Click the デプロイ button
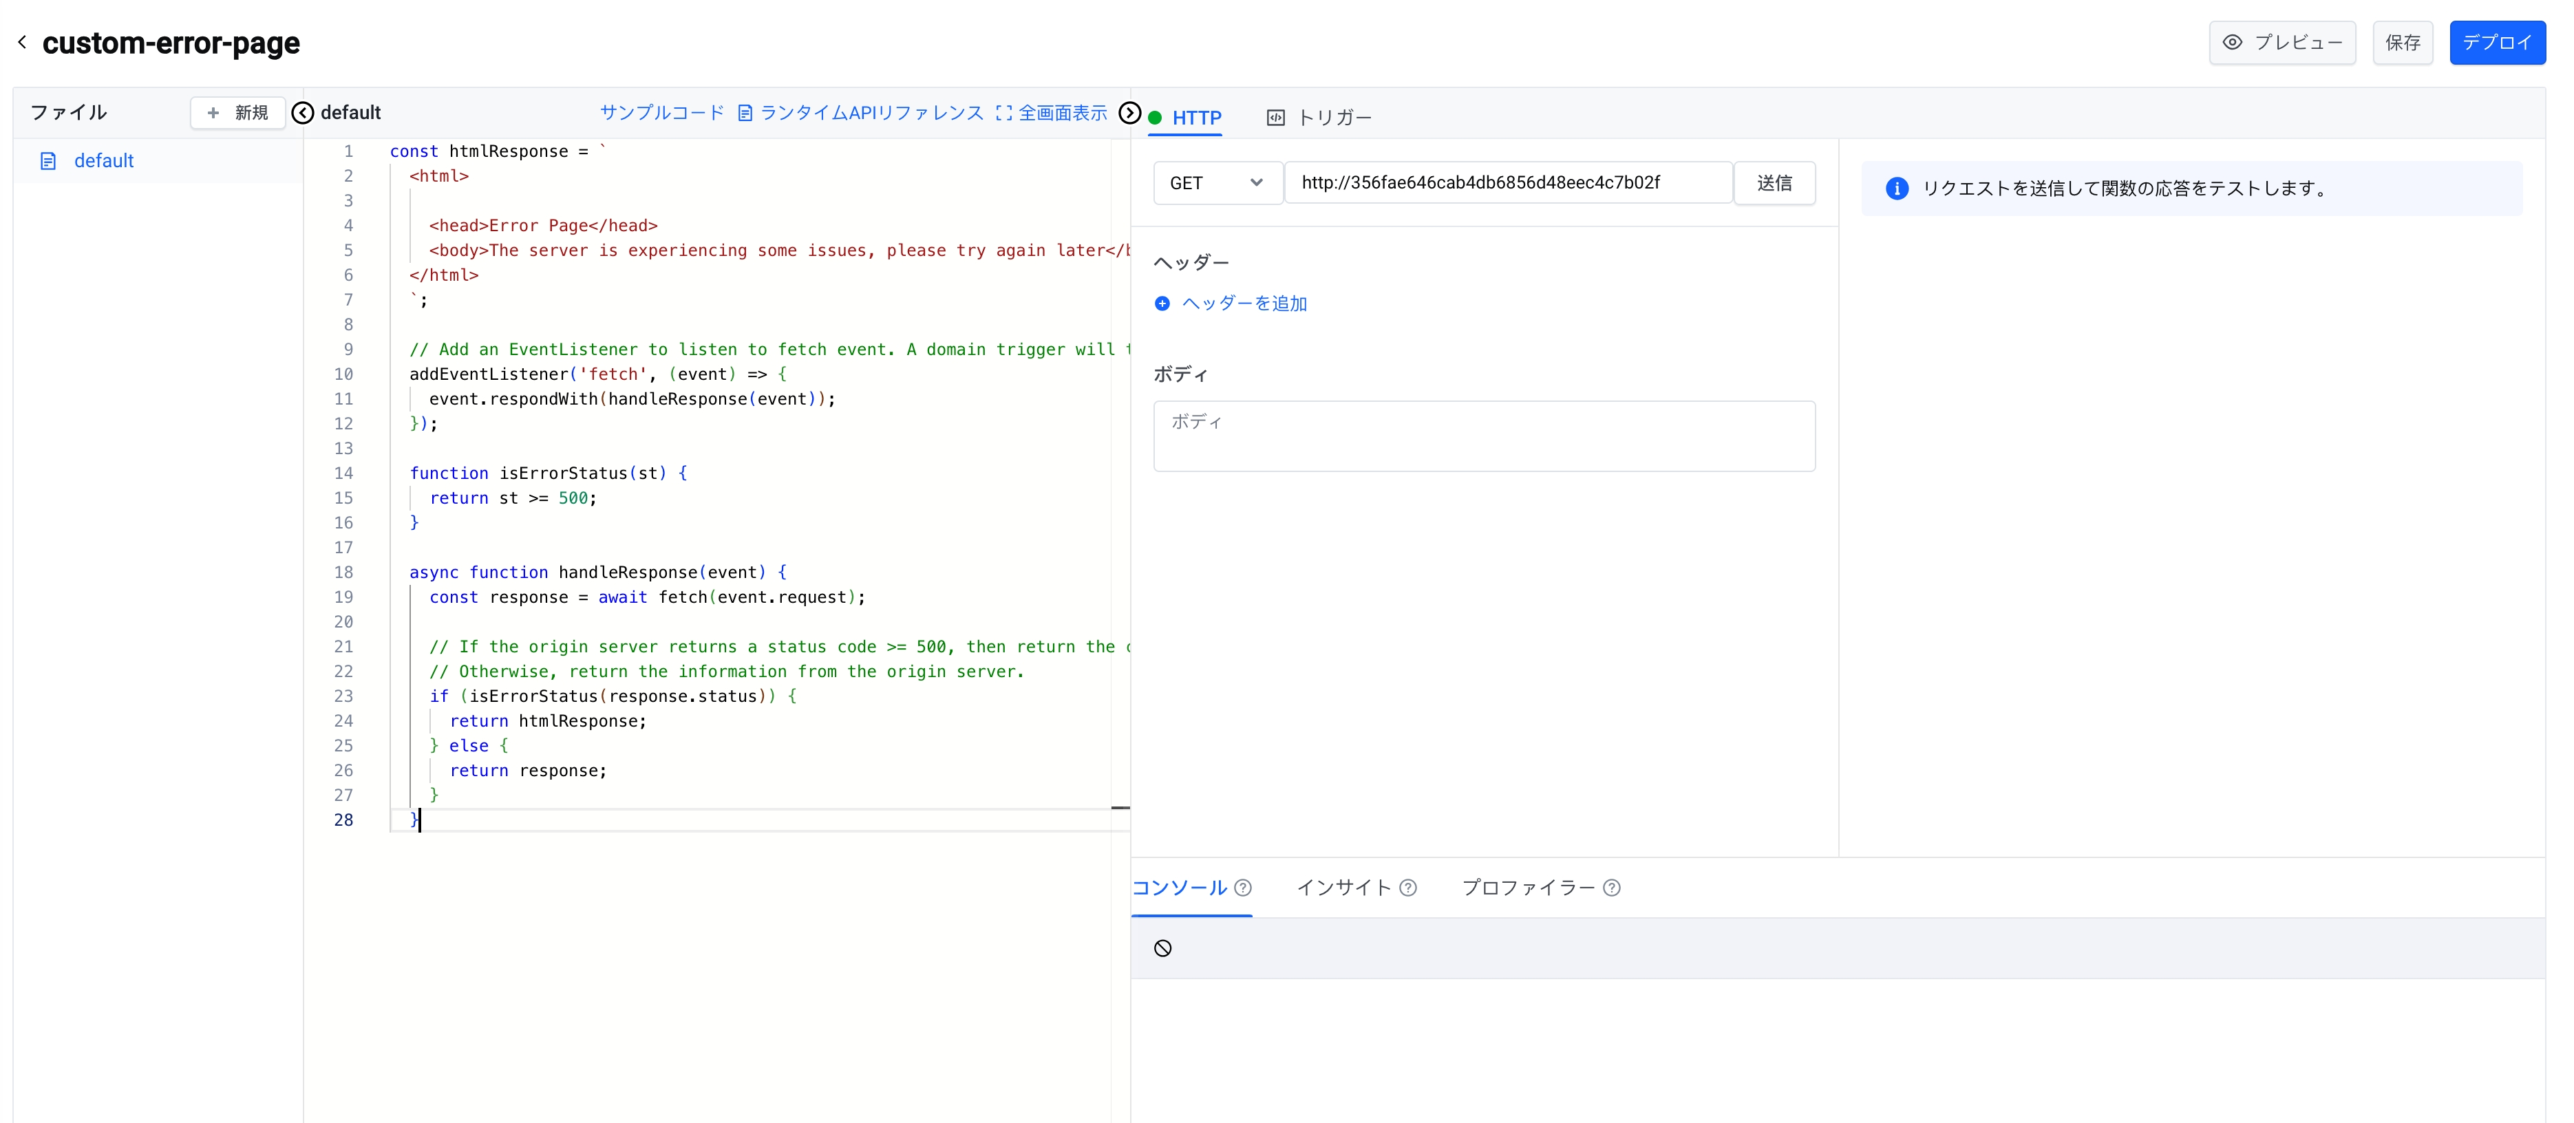 coord(2497,43)
